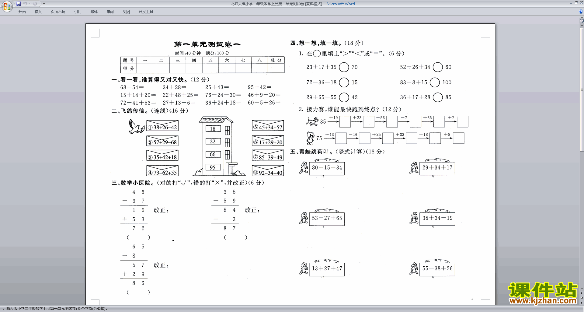This screenshot has width=584, height=312.
Task: Click the frog sign '38+34-19'
Action: (437, 219)
